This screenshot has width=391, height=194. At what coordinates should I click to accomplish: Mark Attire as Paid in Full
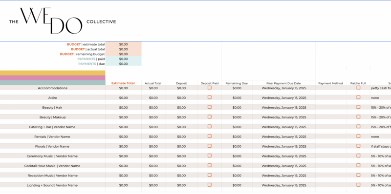click(358, 97)
